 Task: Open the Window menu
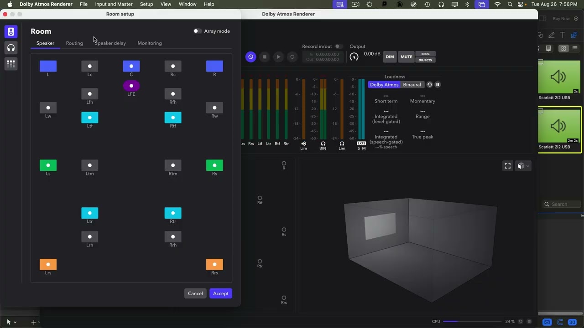click(188, 4)
